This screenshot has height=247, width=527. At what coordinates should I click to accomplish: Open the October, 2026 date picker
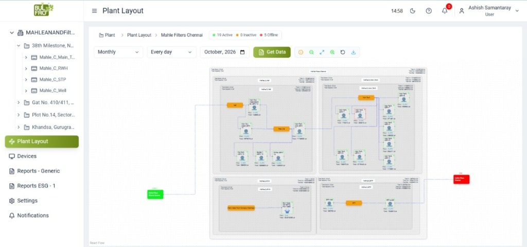click(224, 52)
